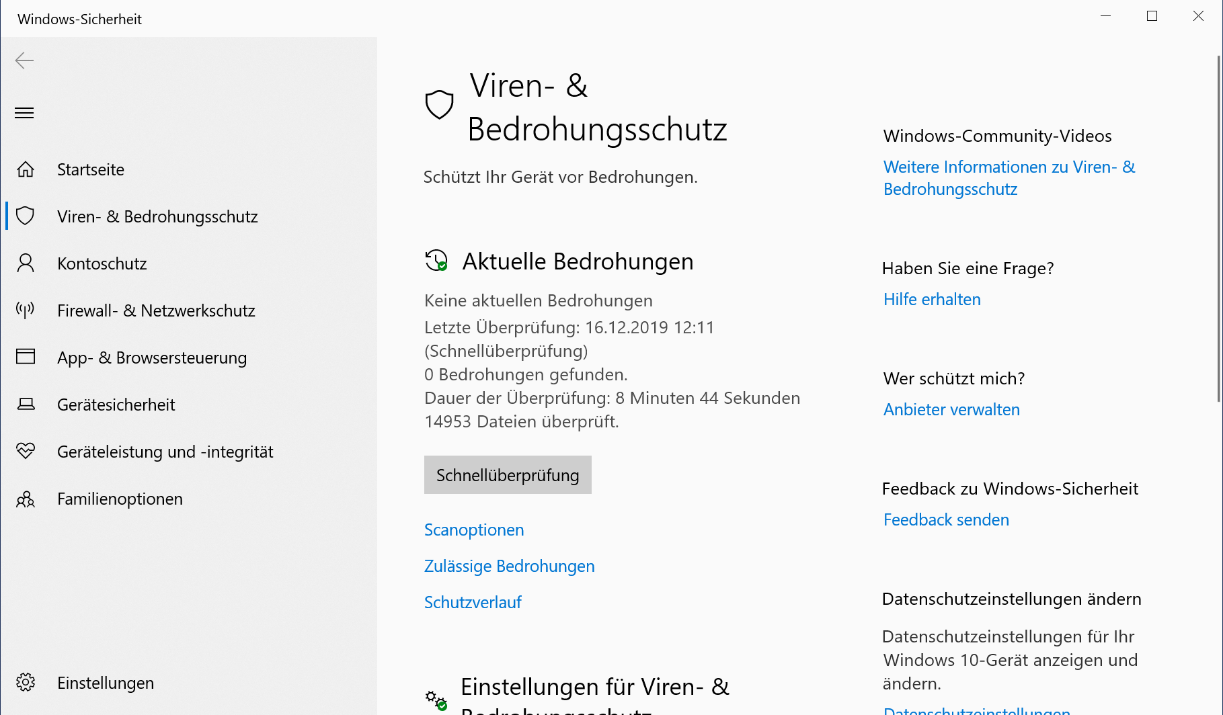Open Kontoschutz person icon
Image resolution: width=1223 pixels, height=715 pixels.
point(26,263)
